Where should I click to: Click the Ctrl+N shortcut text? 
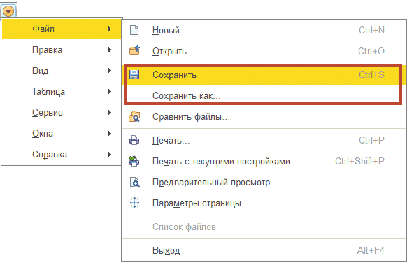click(x=371, y=30)
